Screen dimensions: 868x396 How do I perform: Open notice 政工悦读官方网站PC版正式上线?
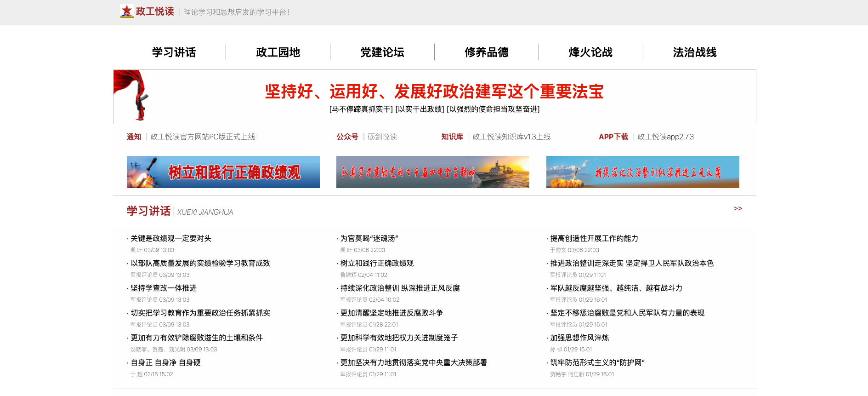pos(204,137)
